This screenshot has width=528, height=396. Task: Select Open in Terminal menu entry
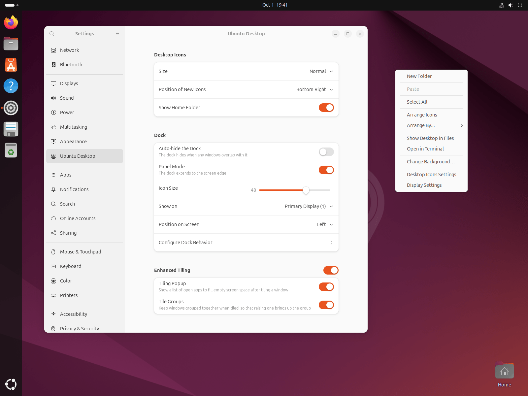[425, 149]
